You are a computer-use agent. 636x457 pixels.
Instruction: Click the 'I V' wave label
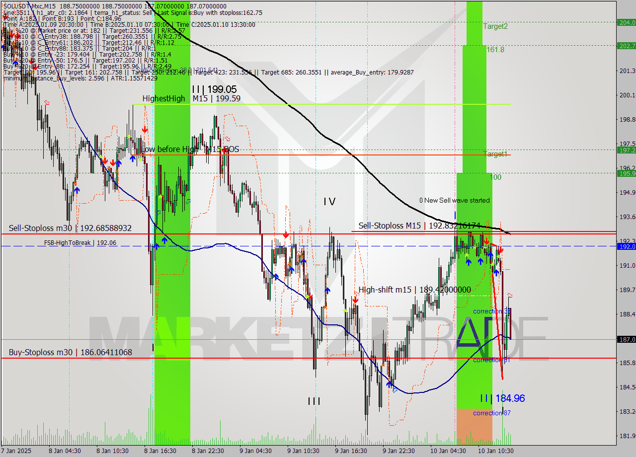point(329,201)
